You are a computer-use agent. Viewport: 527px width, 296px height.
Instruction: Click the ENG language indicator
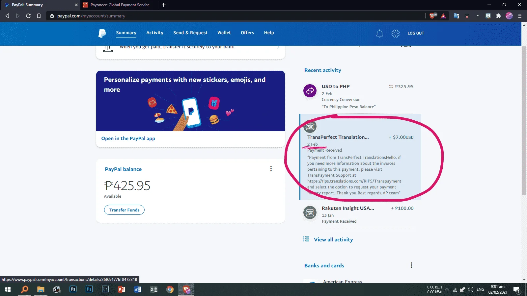[x=480, y=289]
